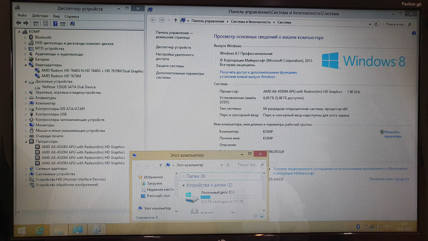The width and height of the screenshot is (428, 241).
Task: Select Системные устройства tree item
Action: click(x=55, y=174)
